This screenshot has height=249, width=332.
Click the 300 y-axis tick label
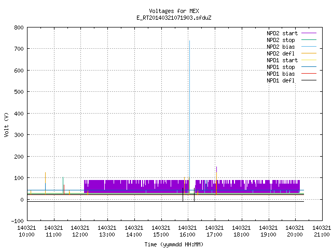[x=19, y=135]
